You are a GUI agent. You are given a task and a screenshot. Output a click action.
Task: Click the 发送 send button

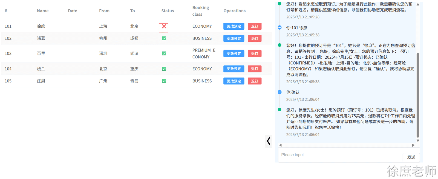[411, 157]
